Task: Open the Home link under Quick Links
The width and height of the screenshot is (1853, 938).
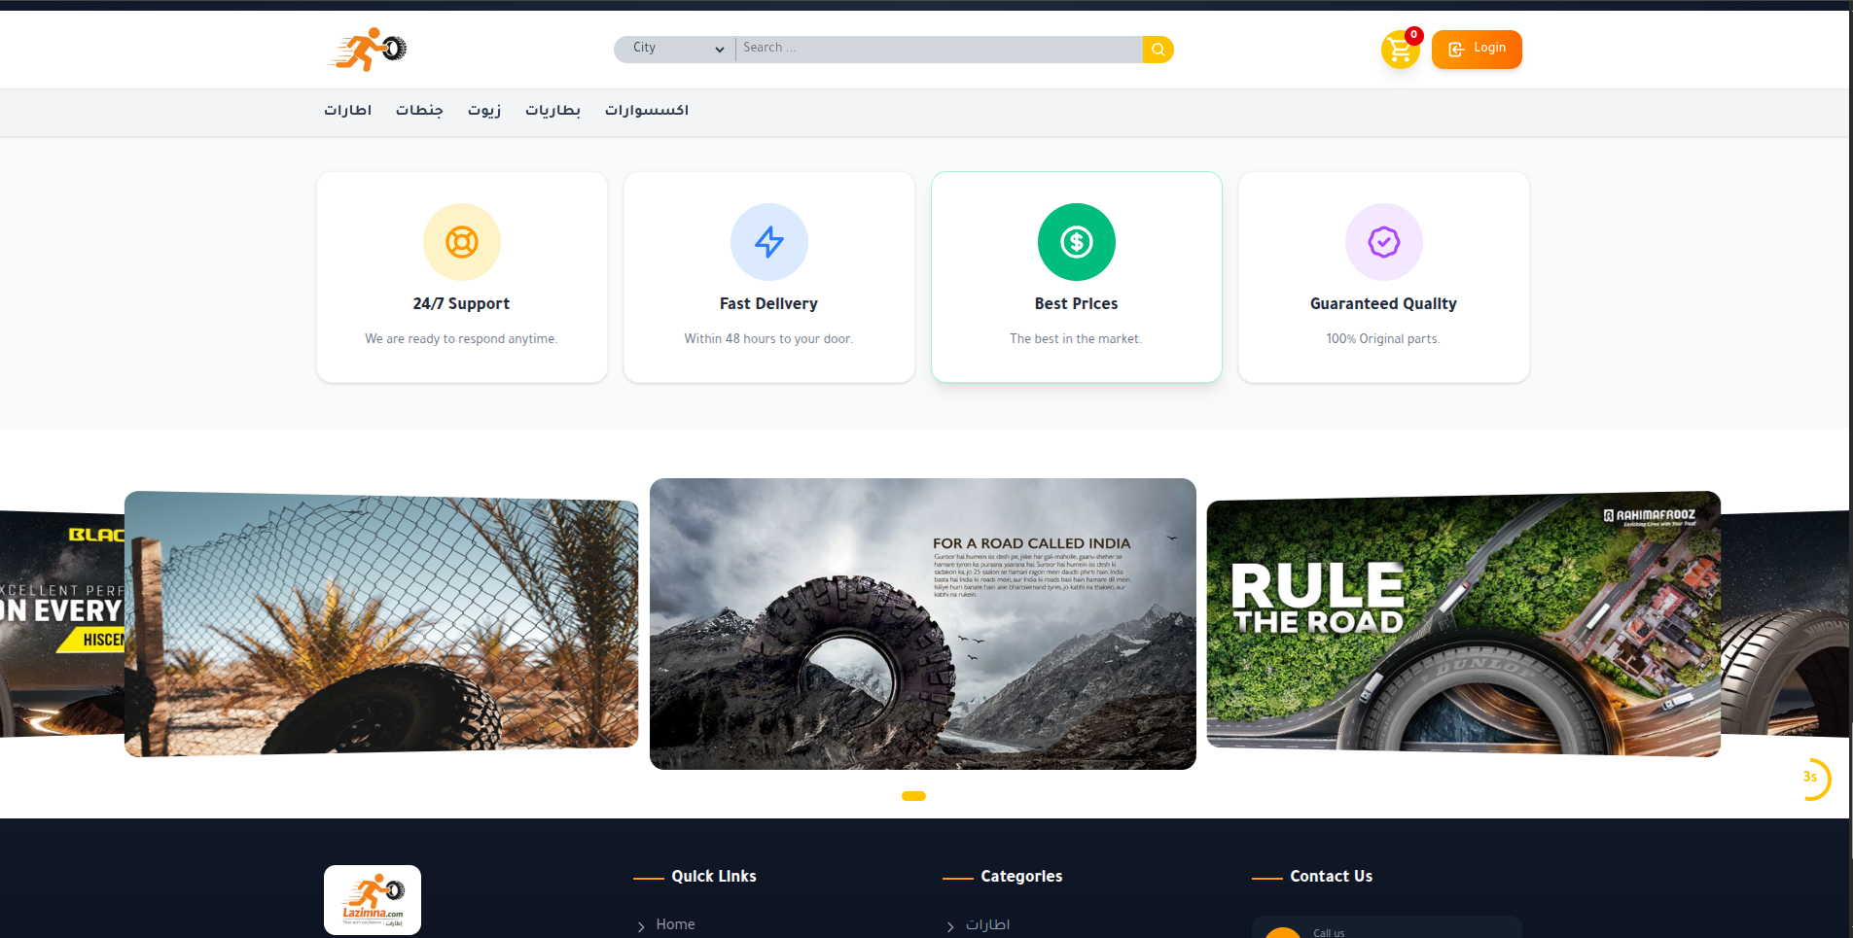Action: (675, 925)
